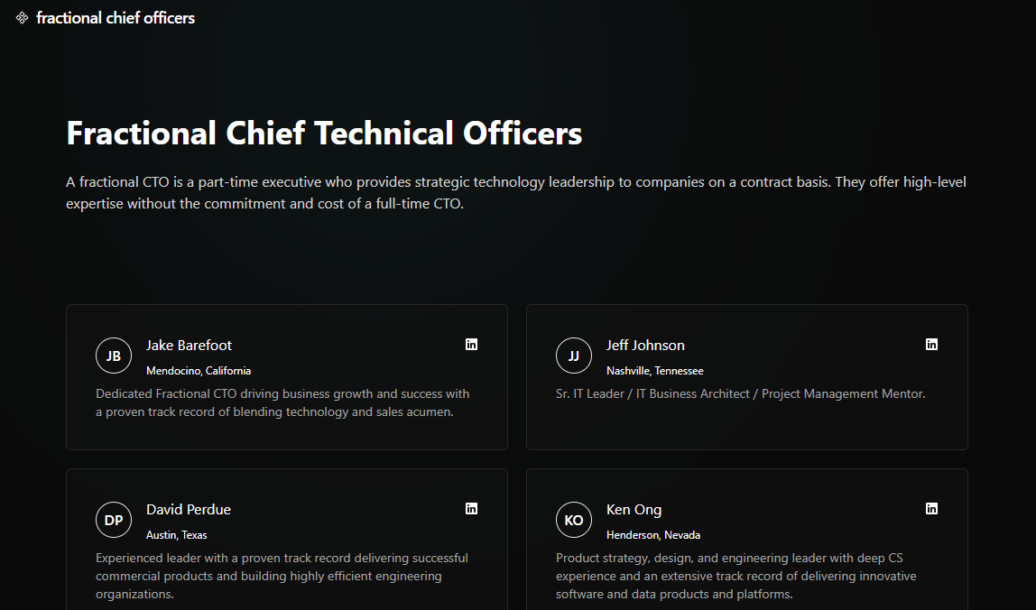Click the Jeff Johnson name link

pyautogui.click(x=645, y=345)
